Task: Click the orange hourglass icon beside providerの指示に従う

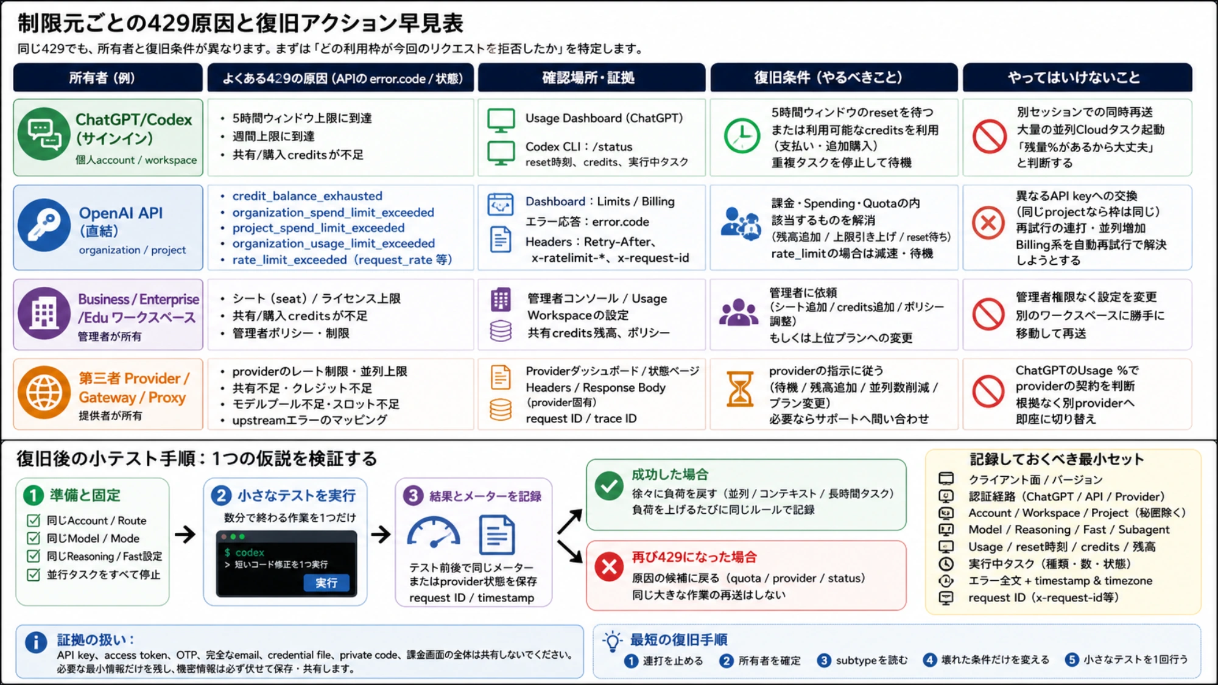Action: pos(740,389)
